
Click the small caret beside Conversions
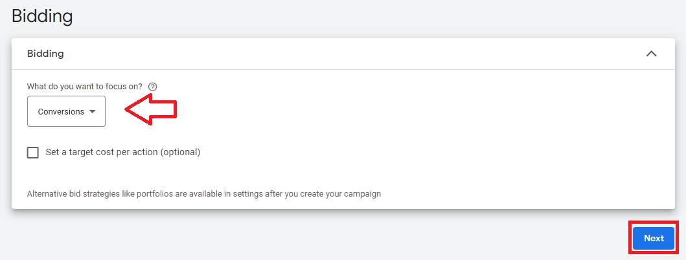coord(92,111)
